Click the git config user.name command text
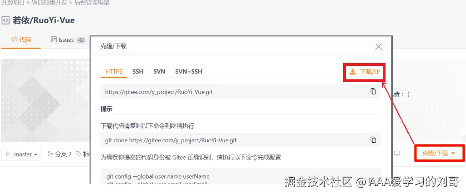Viewport: 466px width, 195px height. pos(158,177)
